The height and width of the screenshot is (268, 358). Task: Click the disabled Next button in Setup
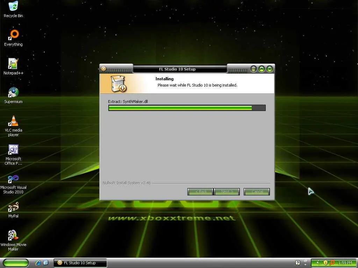coord(227,192)
